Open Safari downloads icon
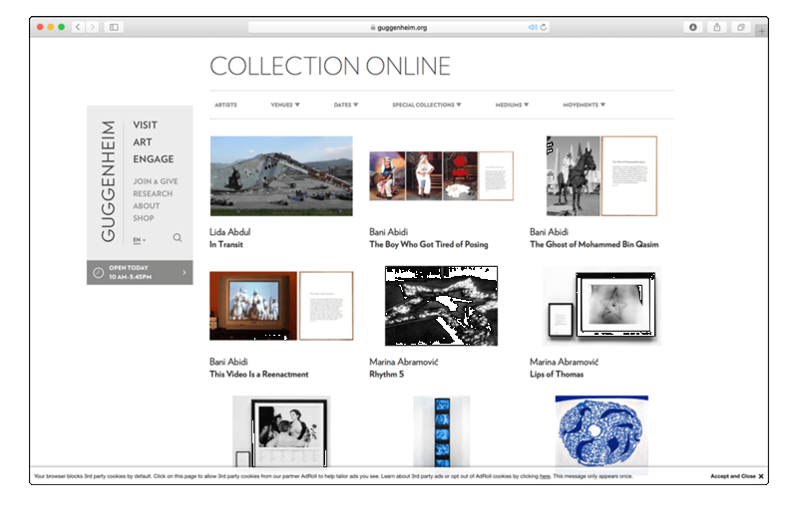 [692, 27]
